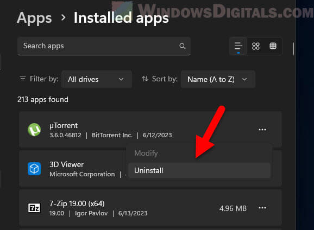The width and height of the screenshot is (314, 230).
Task: Switch to grid view layout
Action: tap(256, 46)
